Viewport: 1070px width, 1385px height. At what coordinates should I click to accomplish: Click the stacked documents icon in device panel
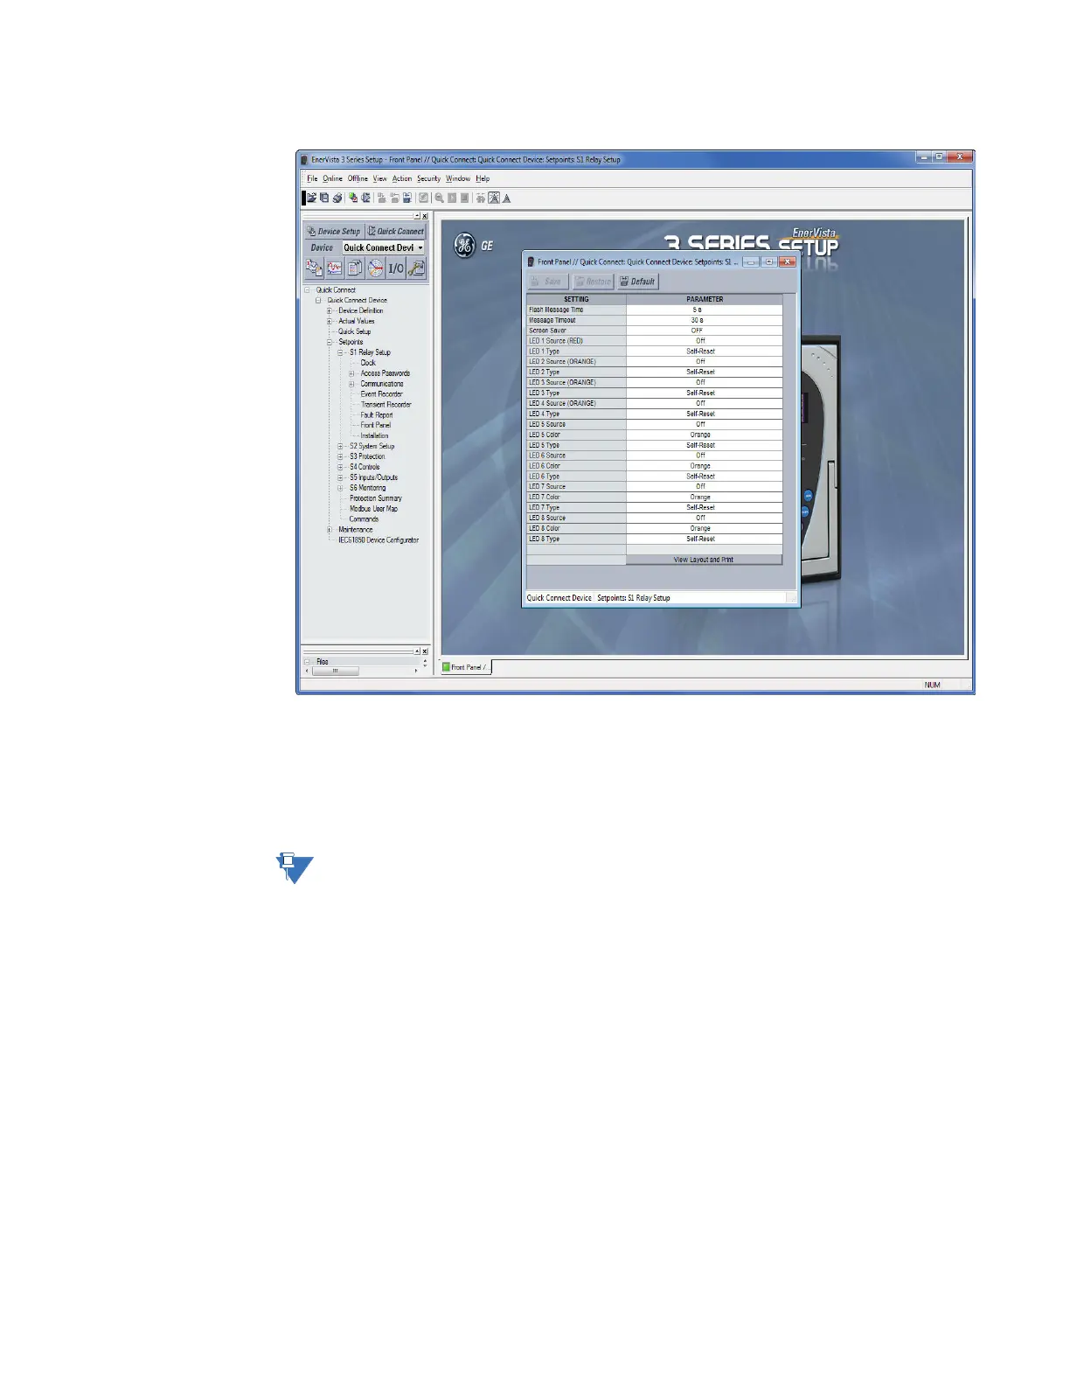(x=355, y=268)
